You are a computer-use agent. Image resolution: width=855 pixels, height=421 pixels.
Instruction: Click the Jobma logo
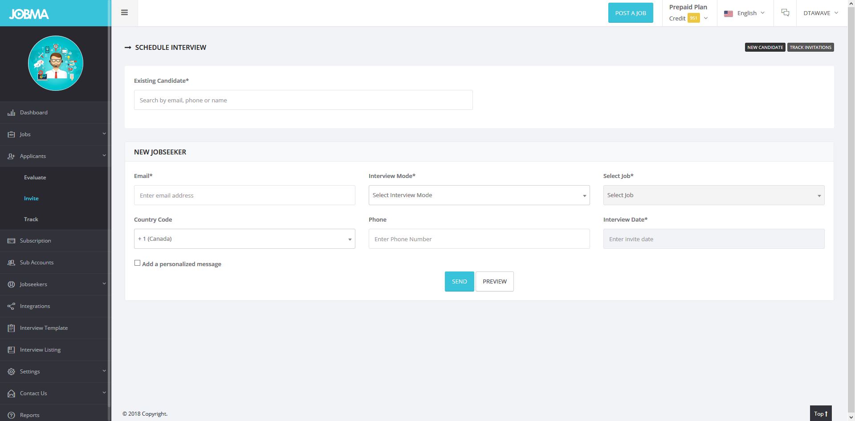[x=29, y=14]
